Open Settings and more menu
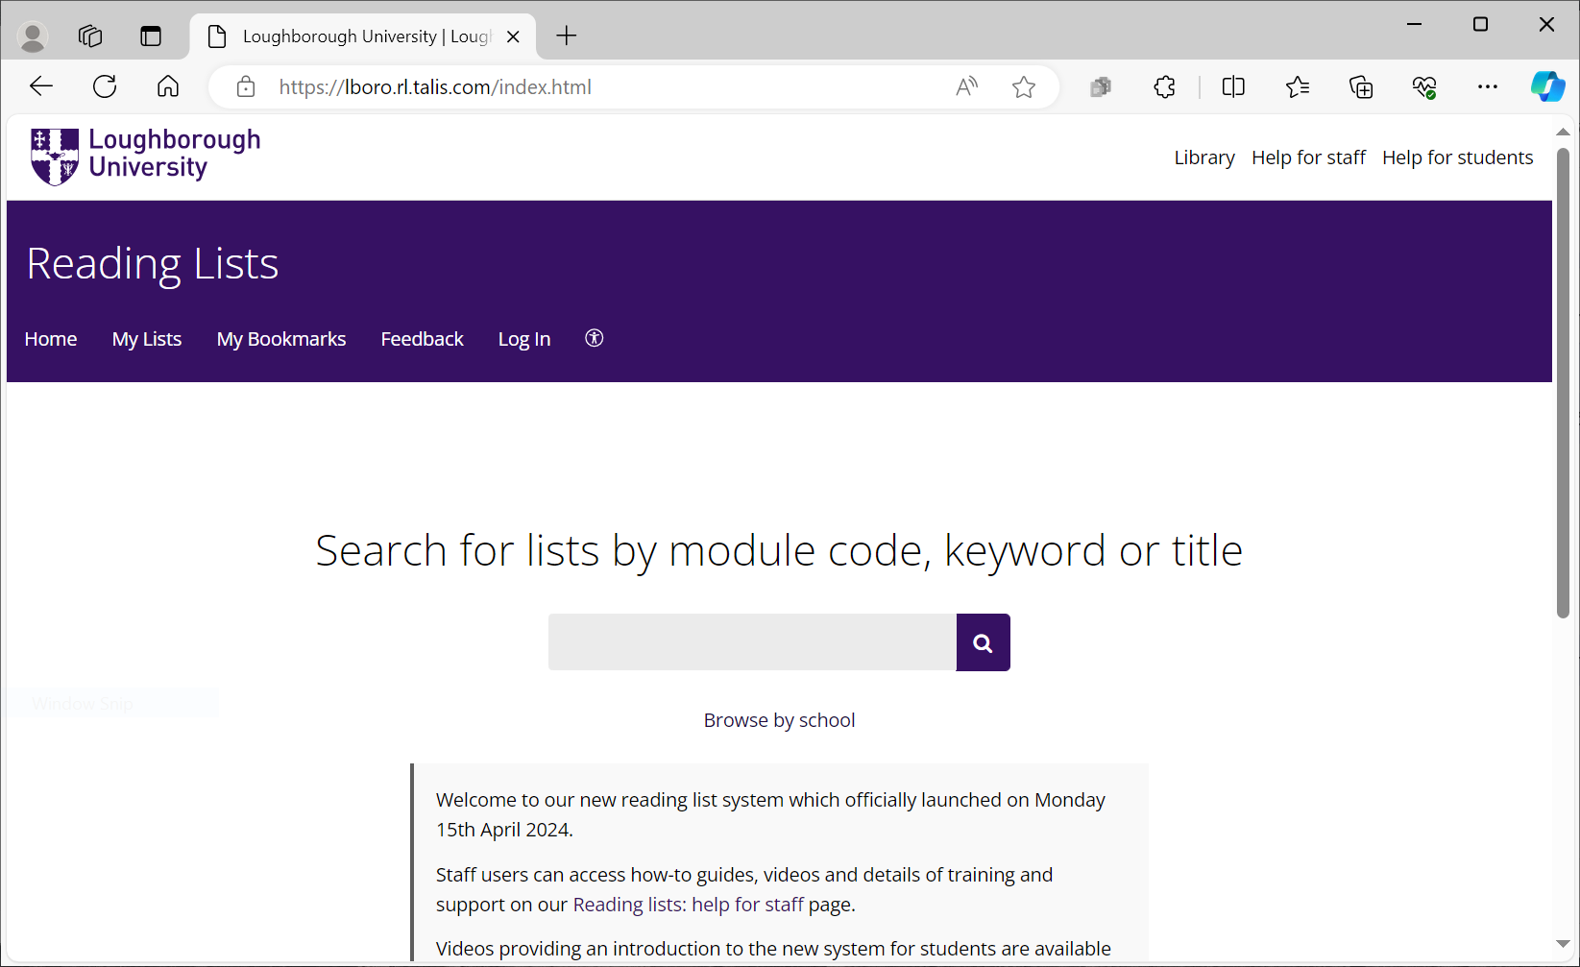This screenshot has width=1580, height=967. pos(1487,87)
